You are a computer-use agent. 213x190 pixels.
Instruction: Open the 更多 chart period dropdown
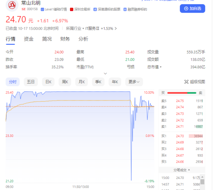(x=134, y=82)
